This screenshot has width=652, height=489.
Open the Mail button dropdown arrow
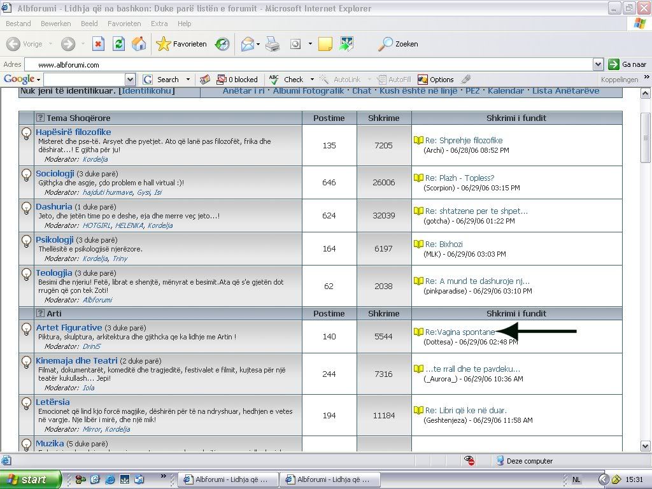pos(259,44)
